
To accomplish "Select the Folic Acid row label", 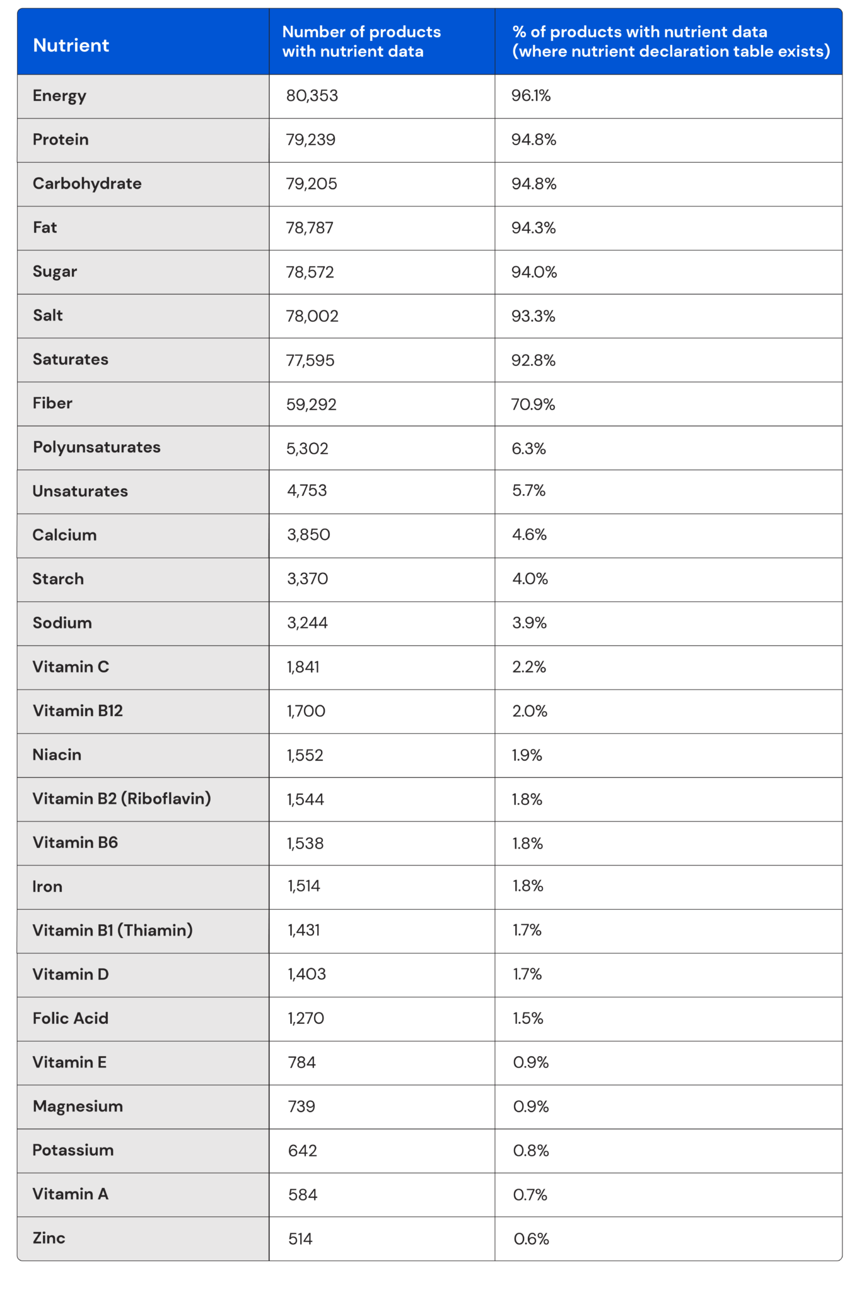I will point(71,1018).
